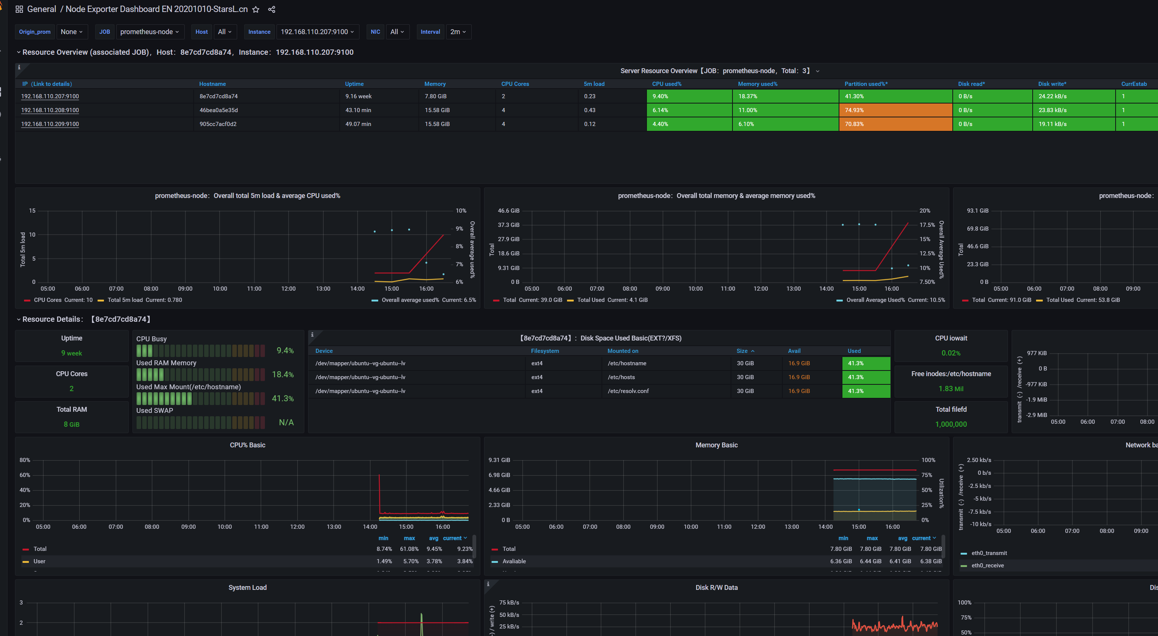1158x636 pixels.
Task: Sort table by 5m load column header
Action: [594, 84]
